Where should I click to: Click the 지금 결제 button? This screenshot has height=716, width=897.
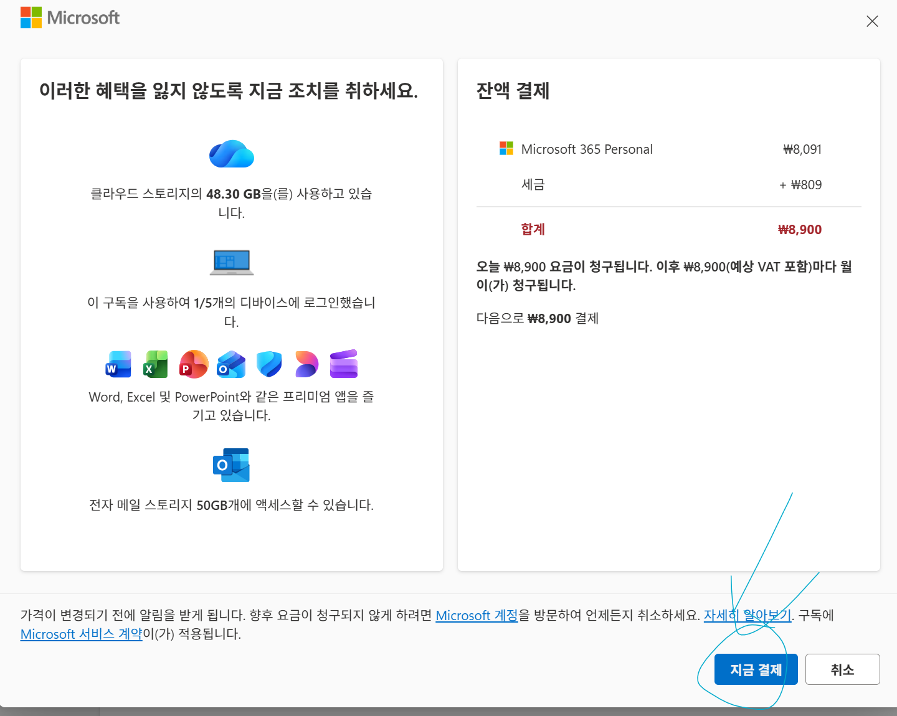point(756,669)
